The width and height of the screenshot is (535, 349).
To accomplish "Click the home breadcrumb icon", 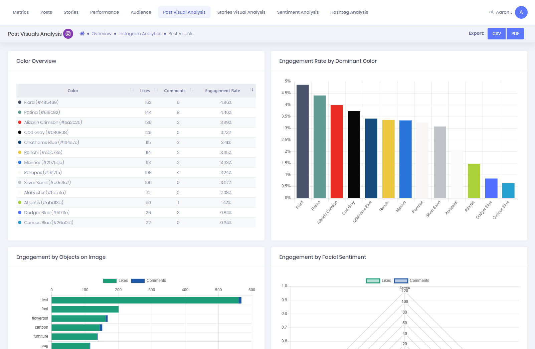I will click(x=82, y=34).
